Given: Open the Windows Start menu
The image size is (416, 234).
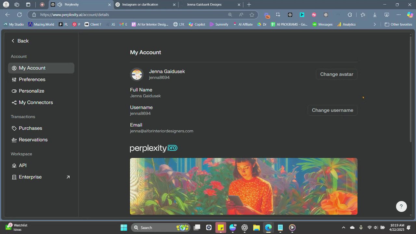Looking at the screenshot, I should pos(124,227).
